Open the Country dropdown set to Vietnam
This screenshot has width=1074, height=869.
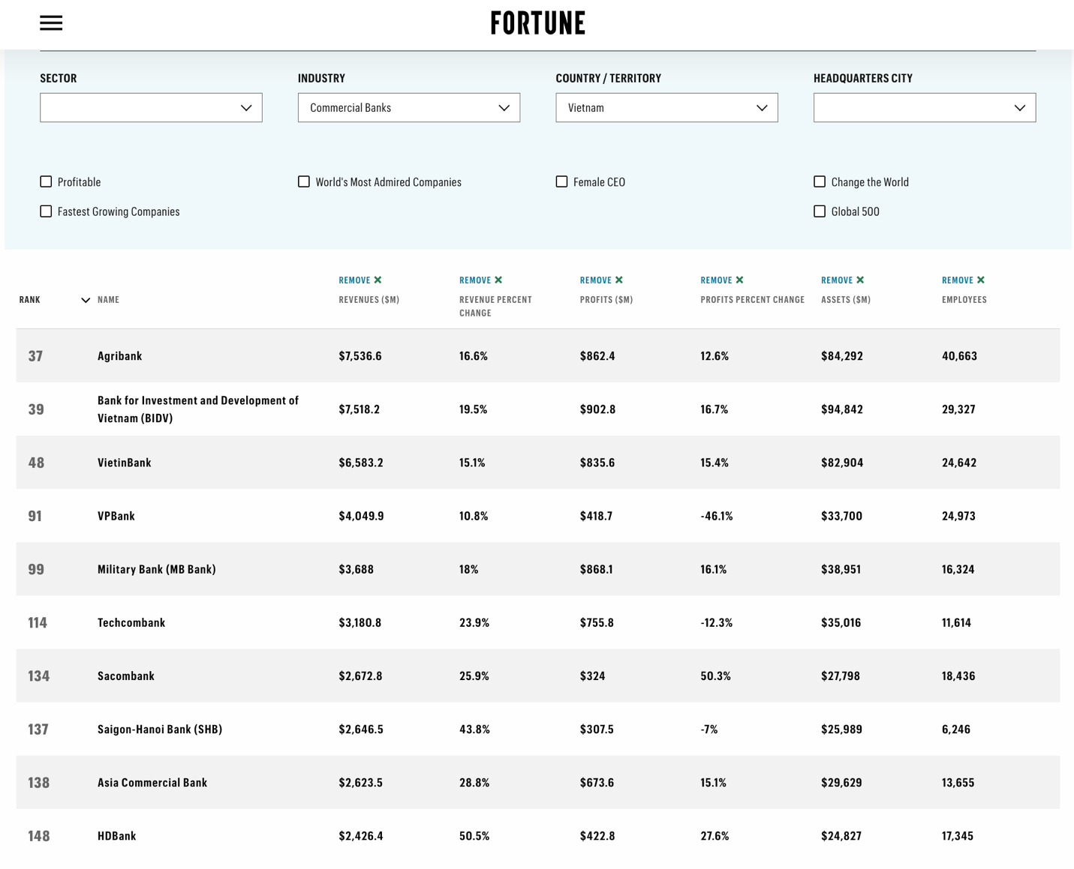666,108
